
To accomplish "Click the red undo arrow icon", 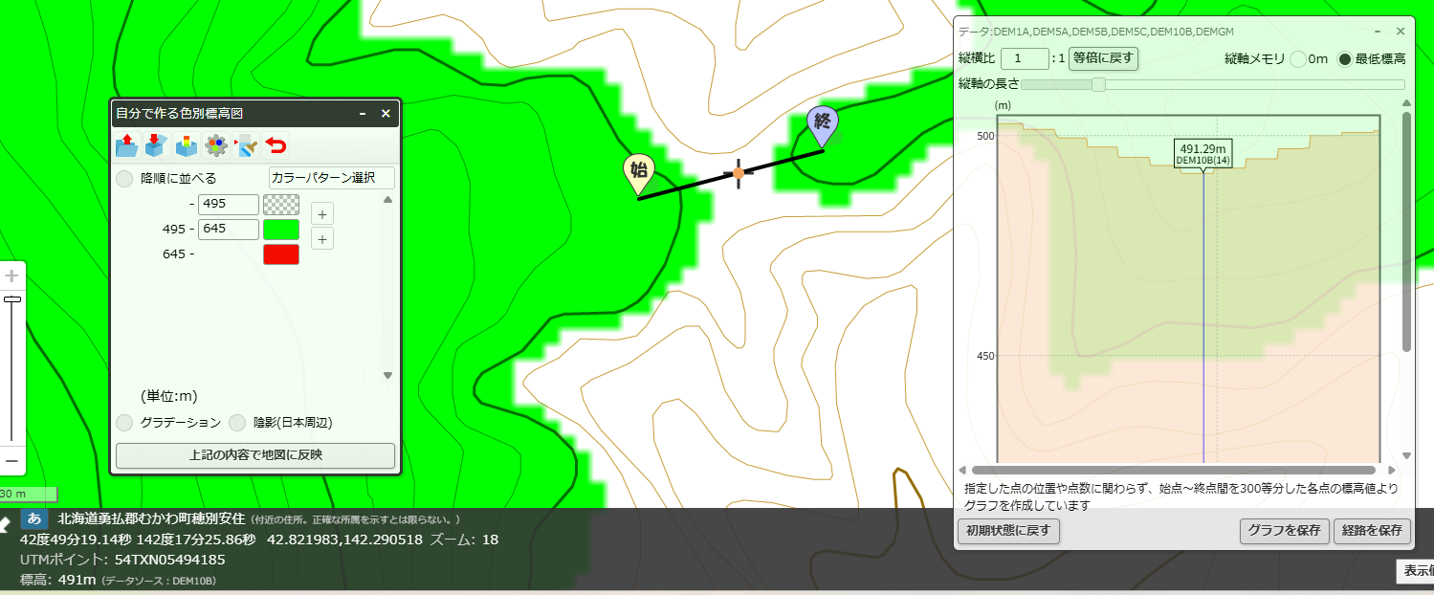I will tap(276, 145).
